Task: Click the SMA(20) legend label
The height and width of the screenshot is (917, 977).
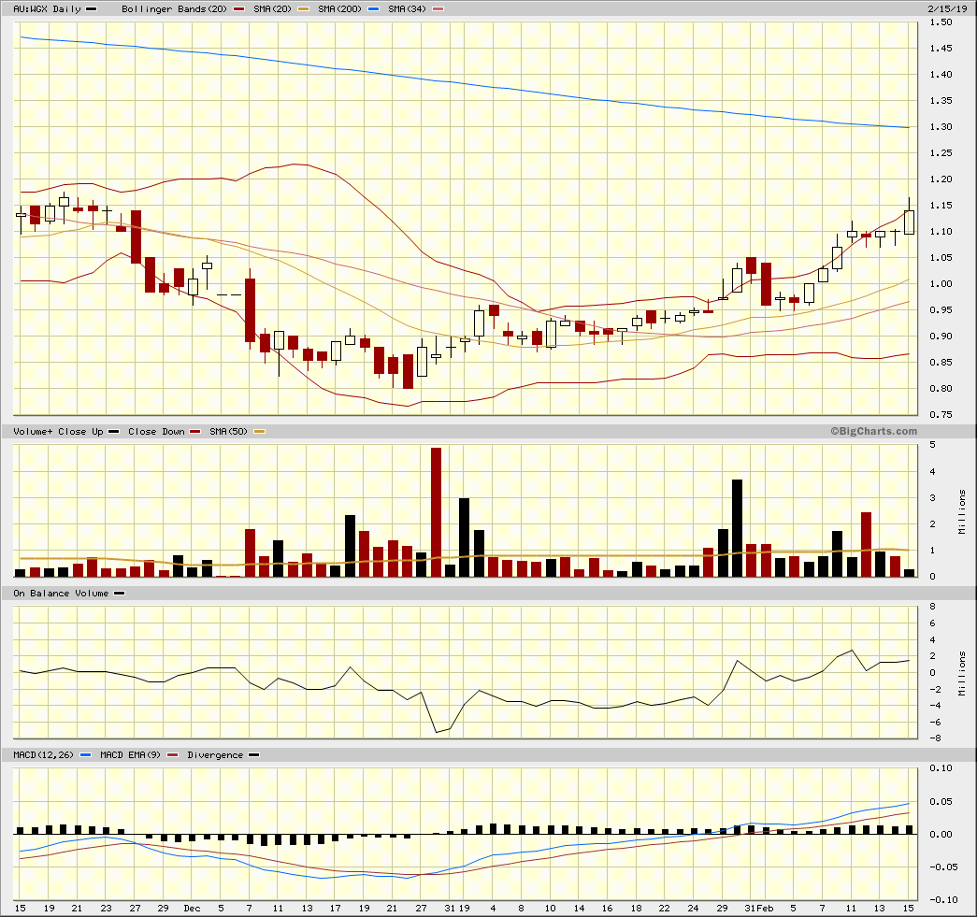Action: (x=272, y=8)
